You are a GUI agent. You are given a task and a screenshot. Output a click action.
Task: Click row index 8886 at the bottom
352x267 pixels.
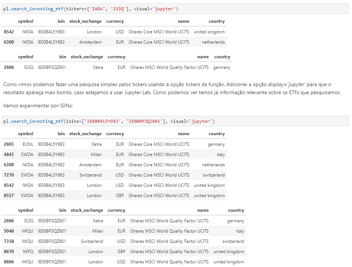click(9, 262)
